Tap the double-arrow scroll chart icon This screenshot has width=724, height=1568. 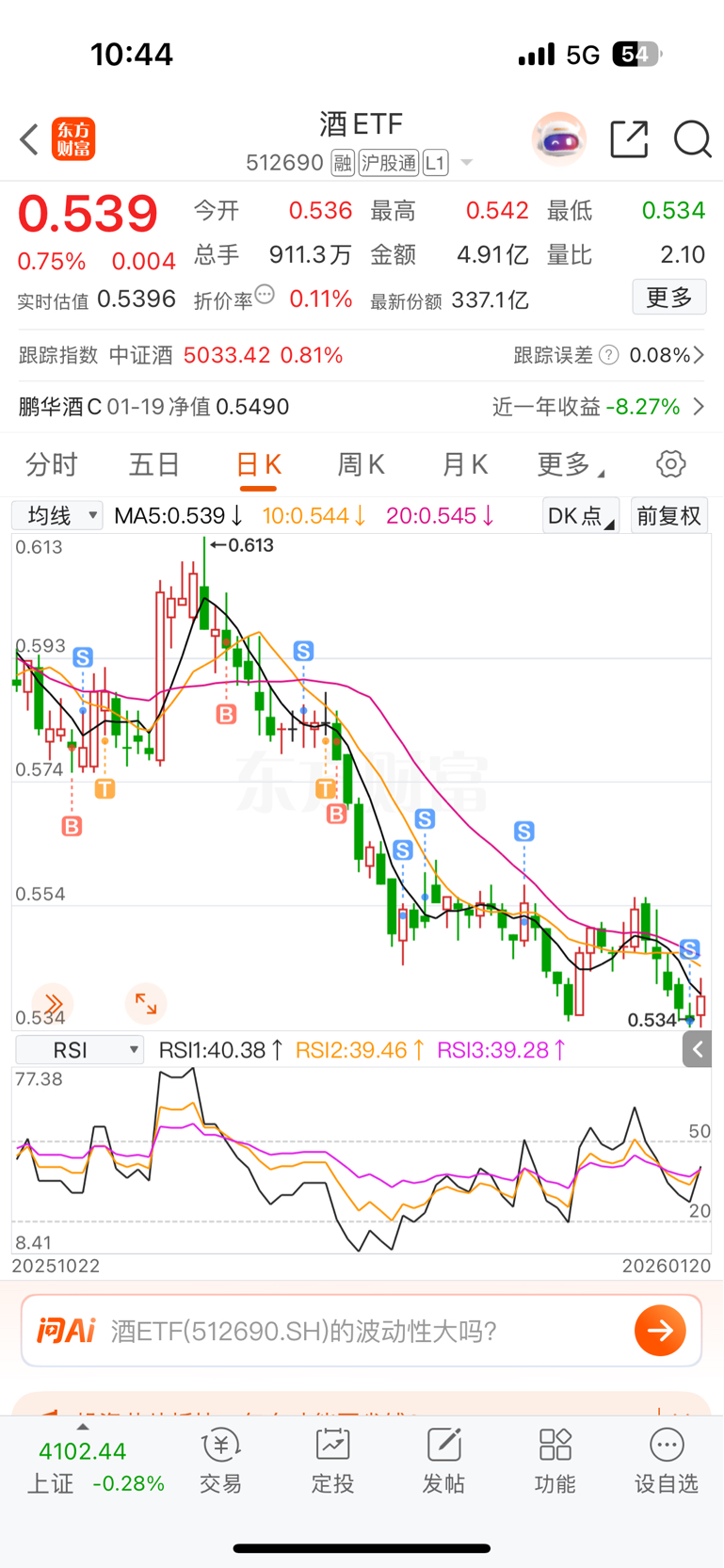[x=53, y=1004]
